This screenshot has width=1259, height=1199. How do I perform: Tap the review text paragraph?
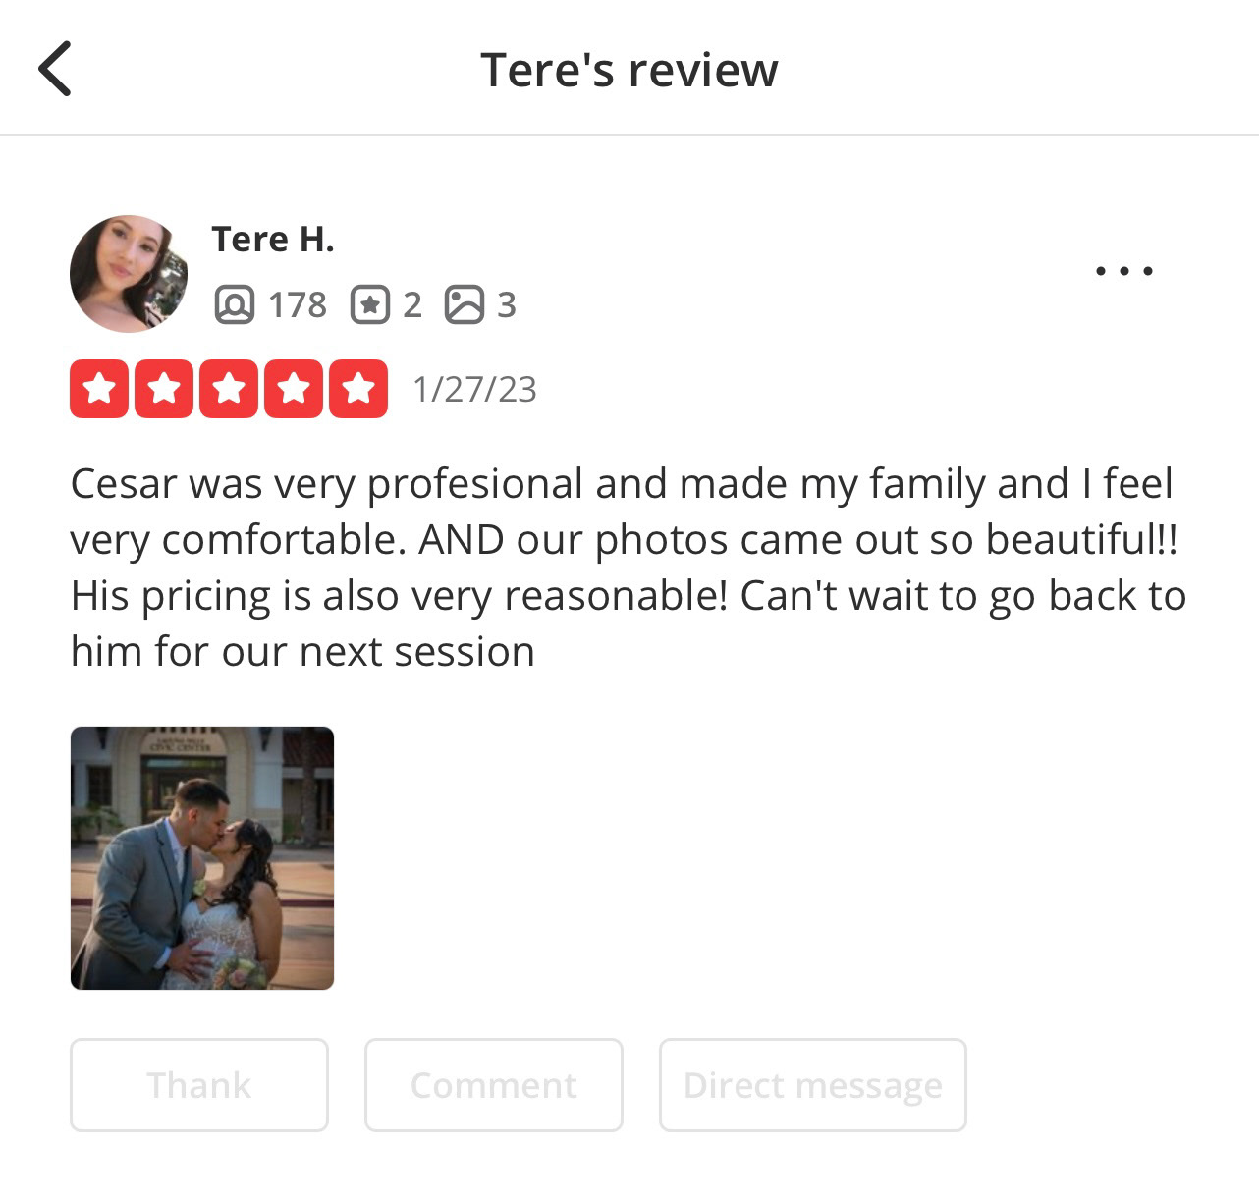click(629, 568)
